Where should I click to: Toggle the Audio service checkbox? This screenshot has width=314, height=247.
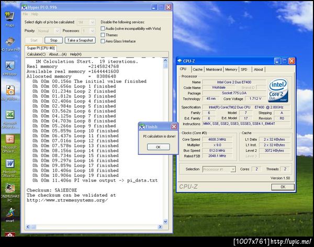(103, 28)
